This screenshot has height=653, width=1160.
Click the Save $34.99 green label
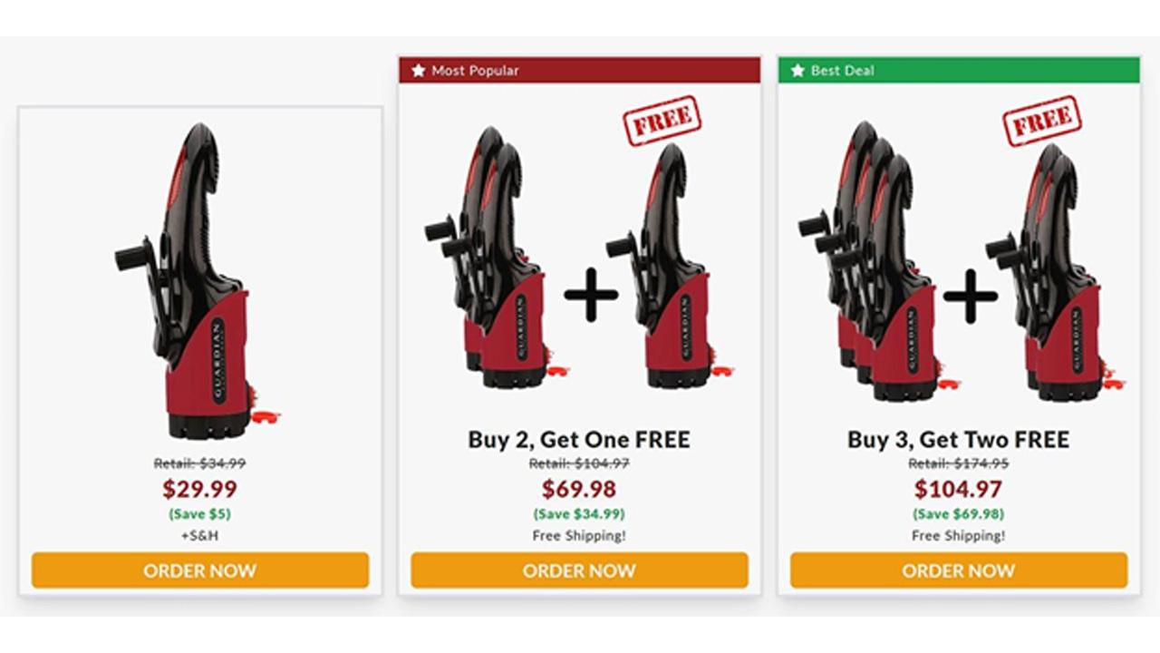click(579, 514)
